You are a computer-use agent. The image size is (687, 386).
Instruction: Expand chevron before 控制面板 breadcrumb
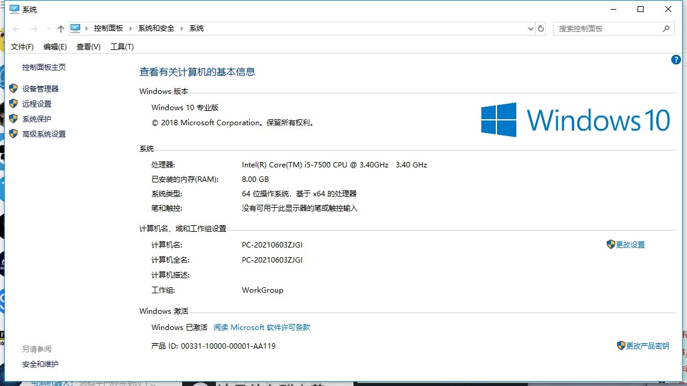(x=86, y=28)
